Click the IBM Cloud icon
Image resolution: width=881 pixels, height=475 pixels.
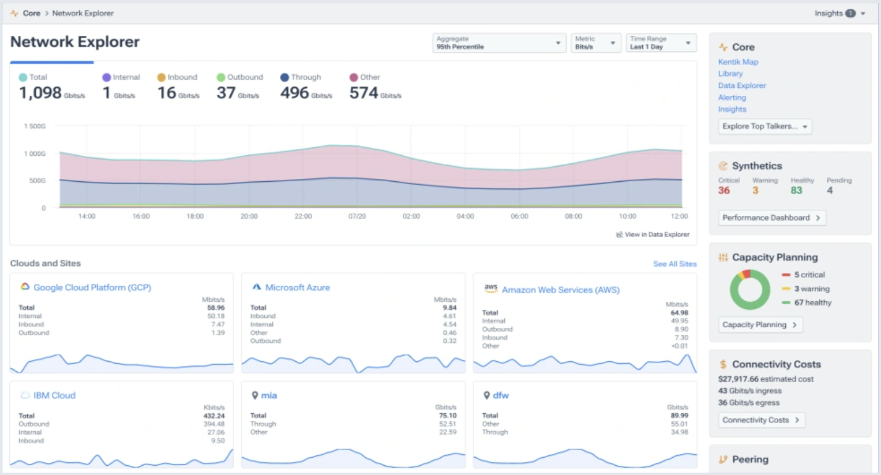coord(25,395)
